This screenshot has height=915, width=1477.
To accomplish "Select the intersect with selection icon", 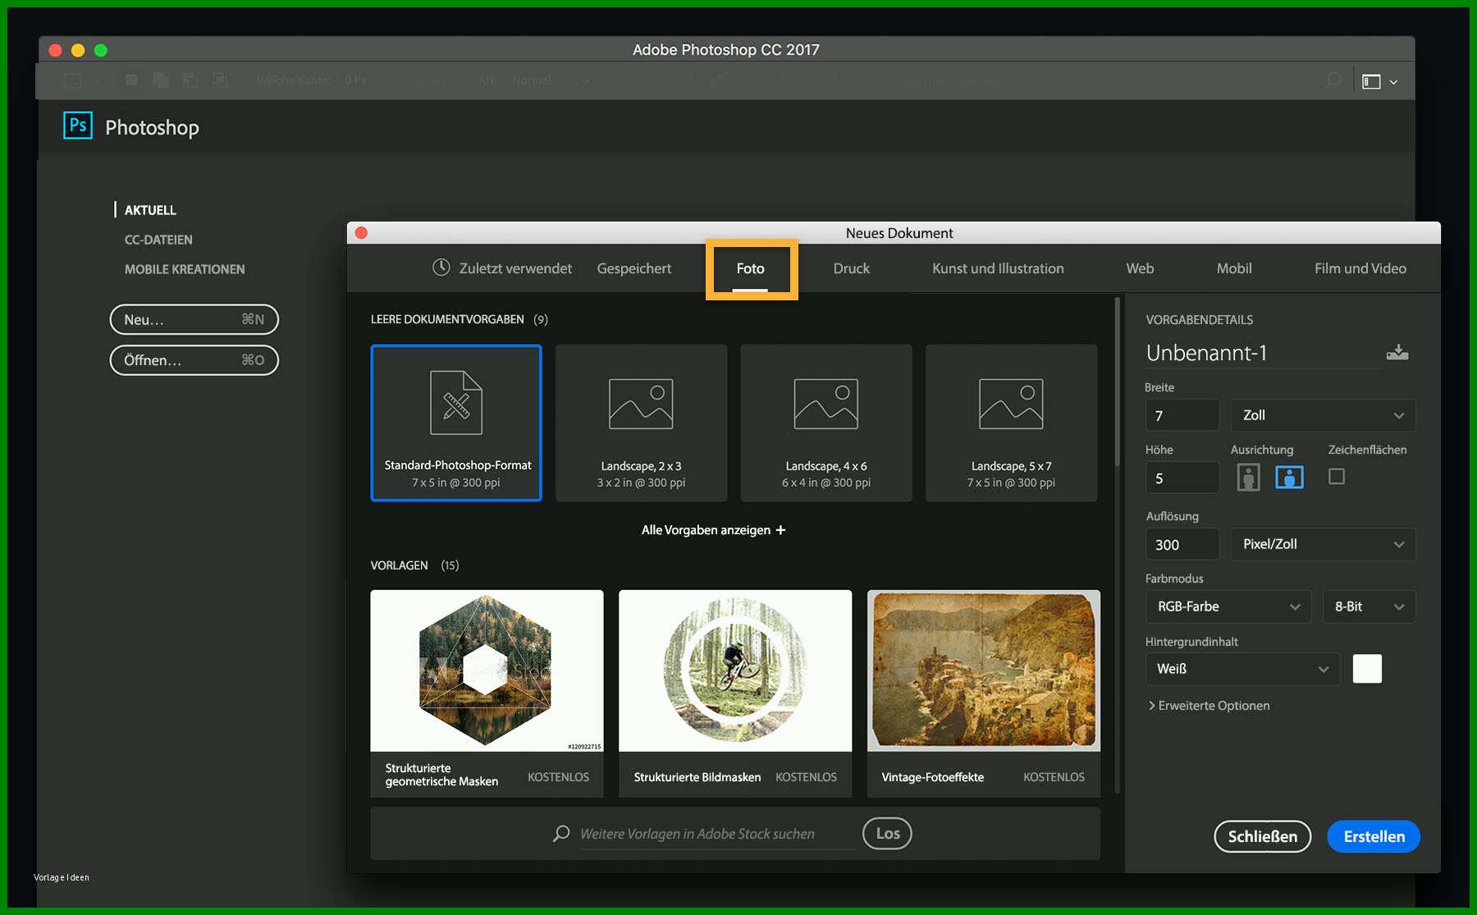I will [220, 80].
